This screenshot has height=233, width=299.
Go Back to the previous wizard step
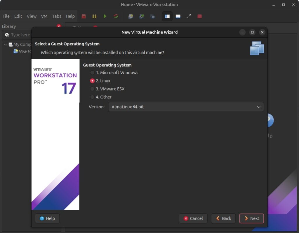point(223,218)
